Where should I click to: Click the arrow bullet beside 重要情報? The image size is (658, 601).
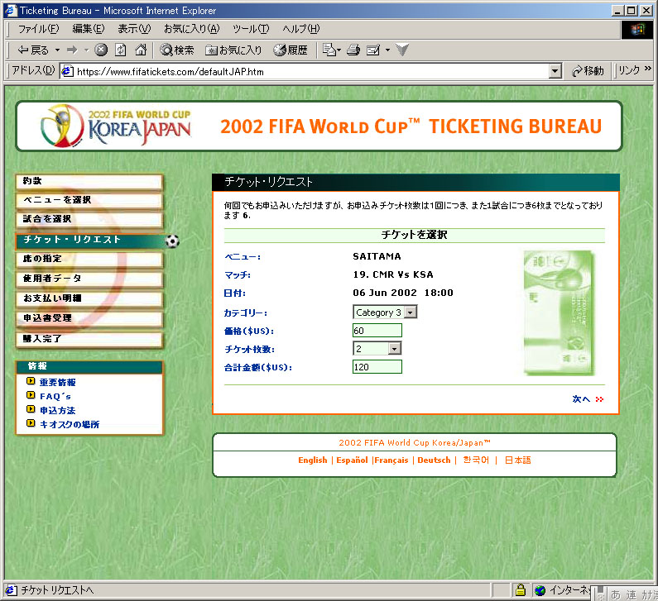tap(31, 381)
